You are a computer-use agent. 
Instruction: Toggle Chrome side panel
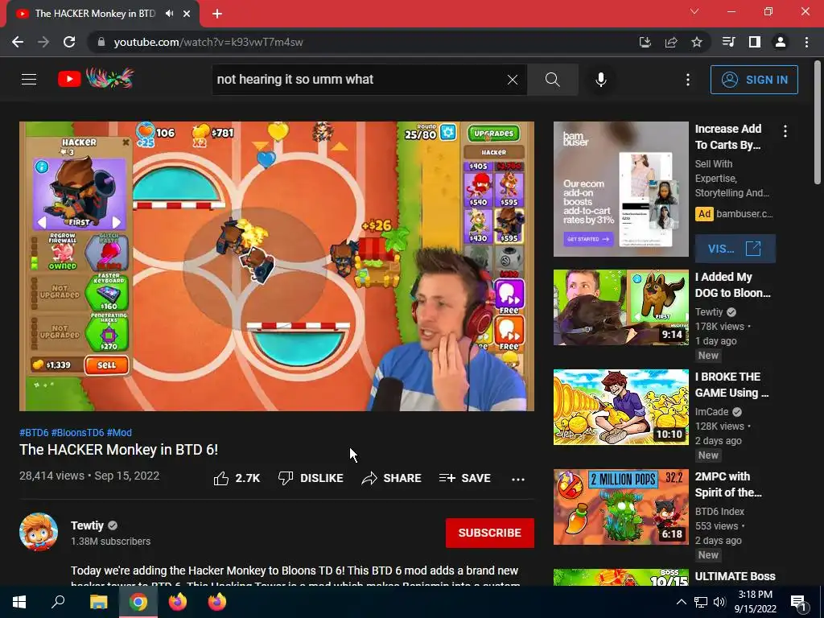point(755,42)
